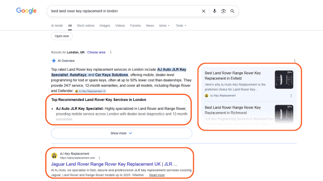Viewport: 323px width, 181px height.
Task: Start voice search with microphone icon
Action: point(214,11)
